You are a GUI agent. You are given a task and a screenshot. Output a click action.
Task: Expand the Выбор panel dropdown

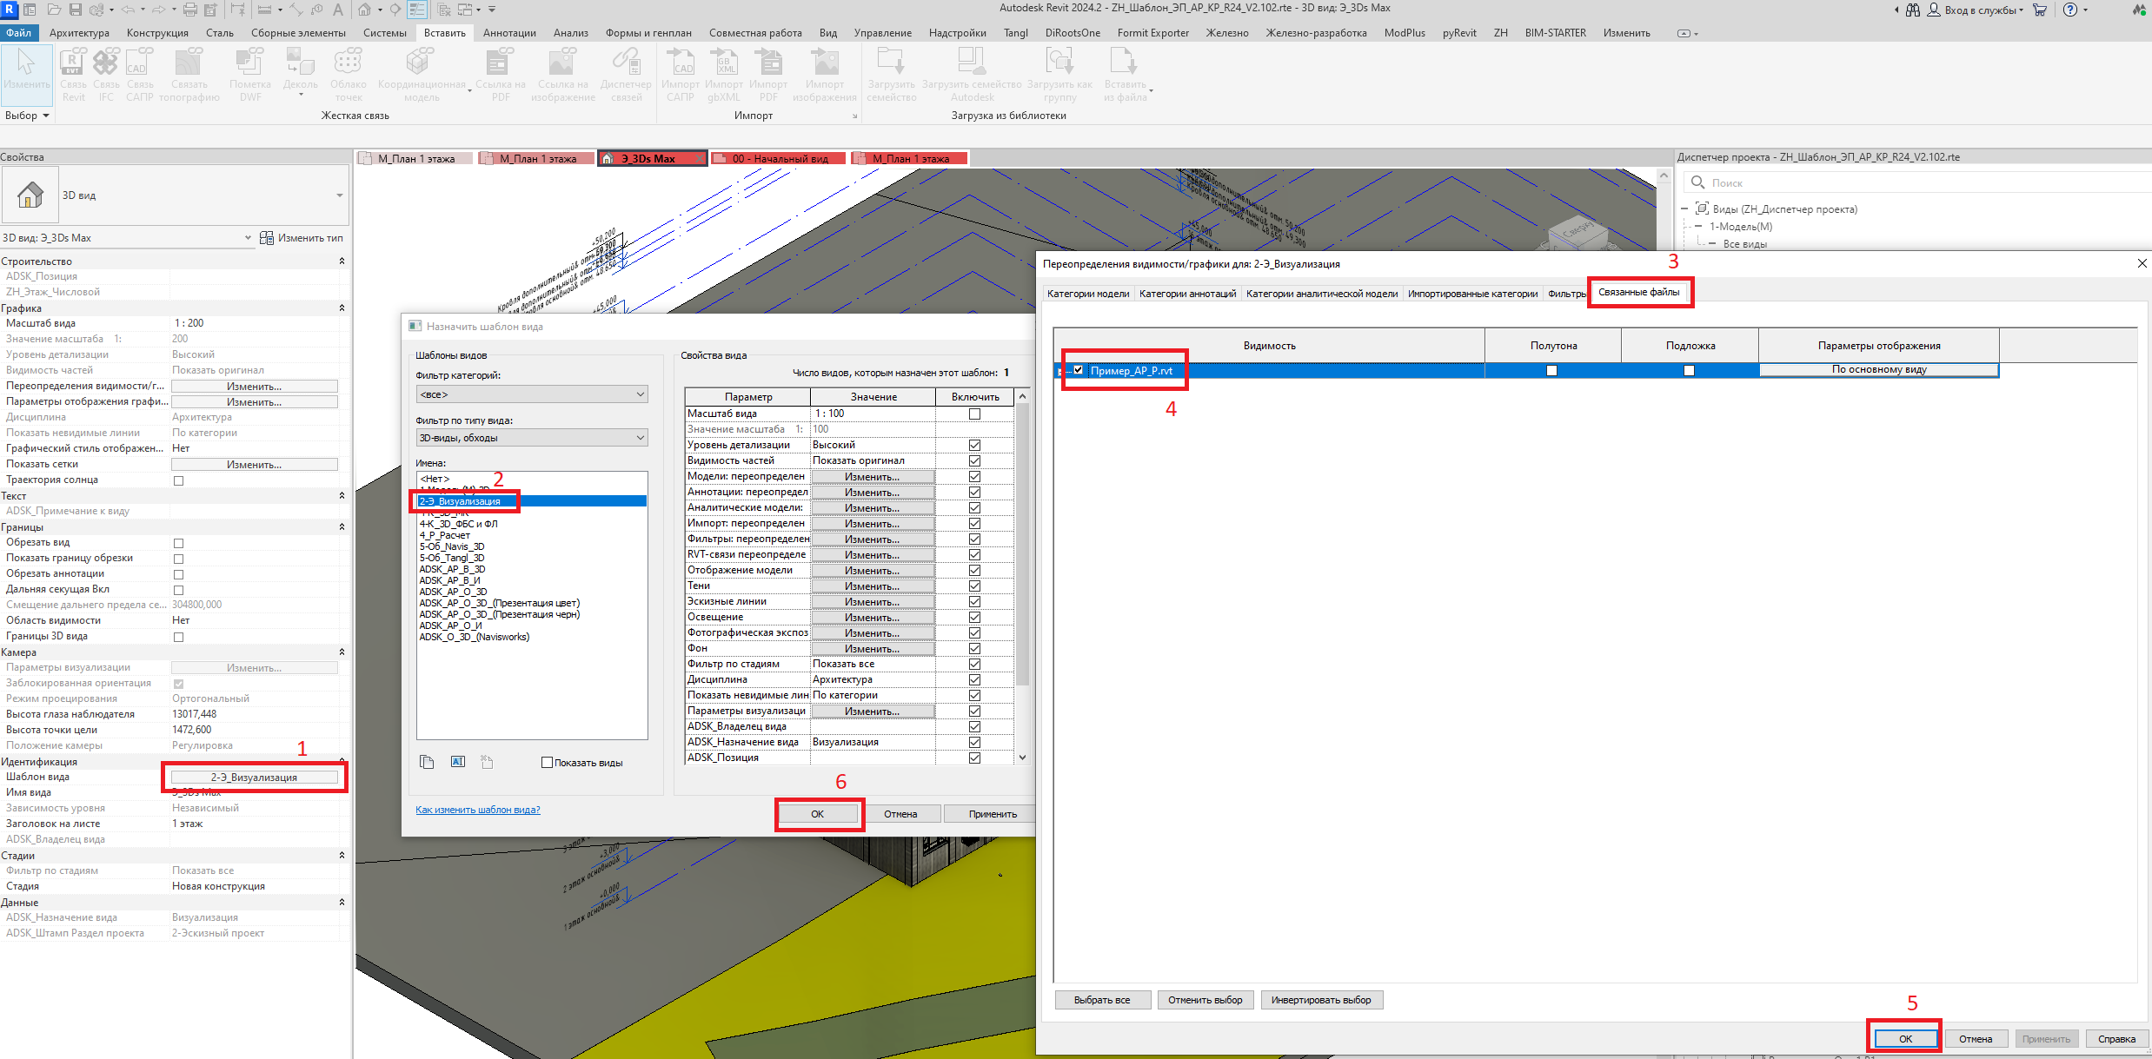click(x=27, y=116)
